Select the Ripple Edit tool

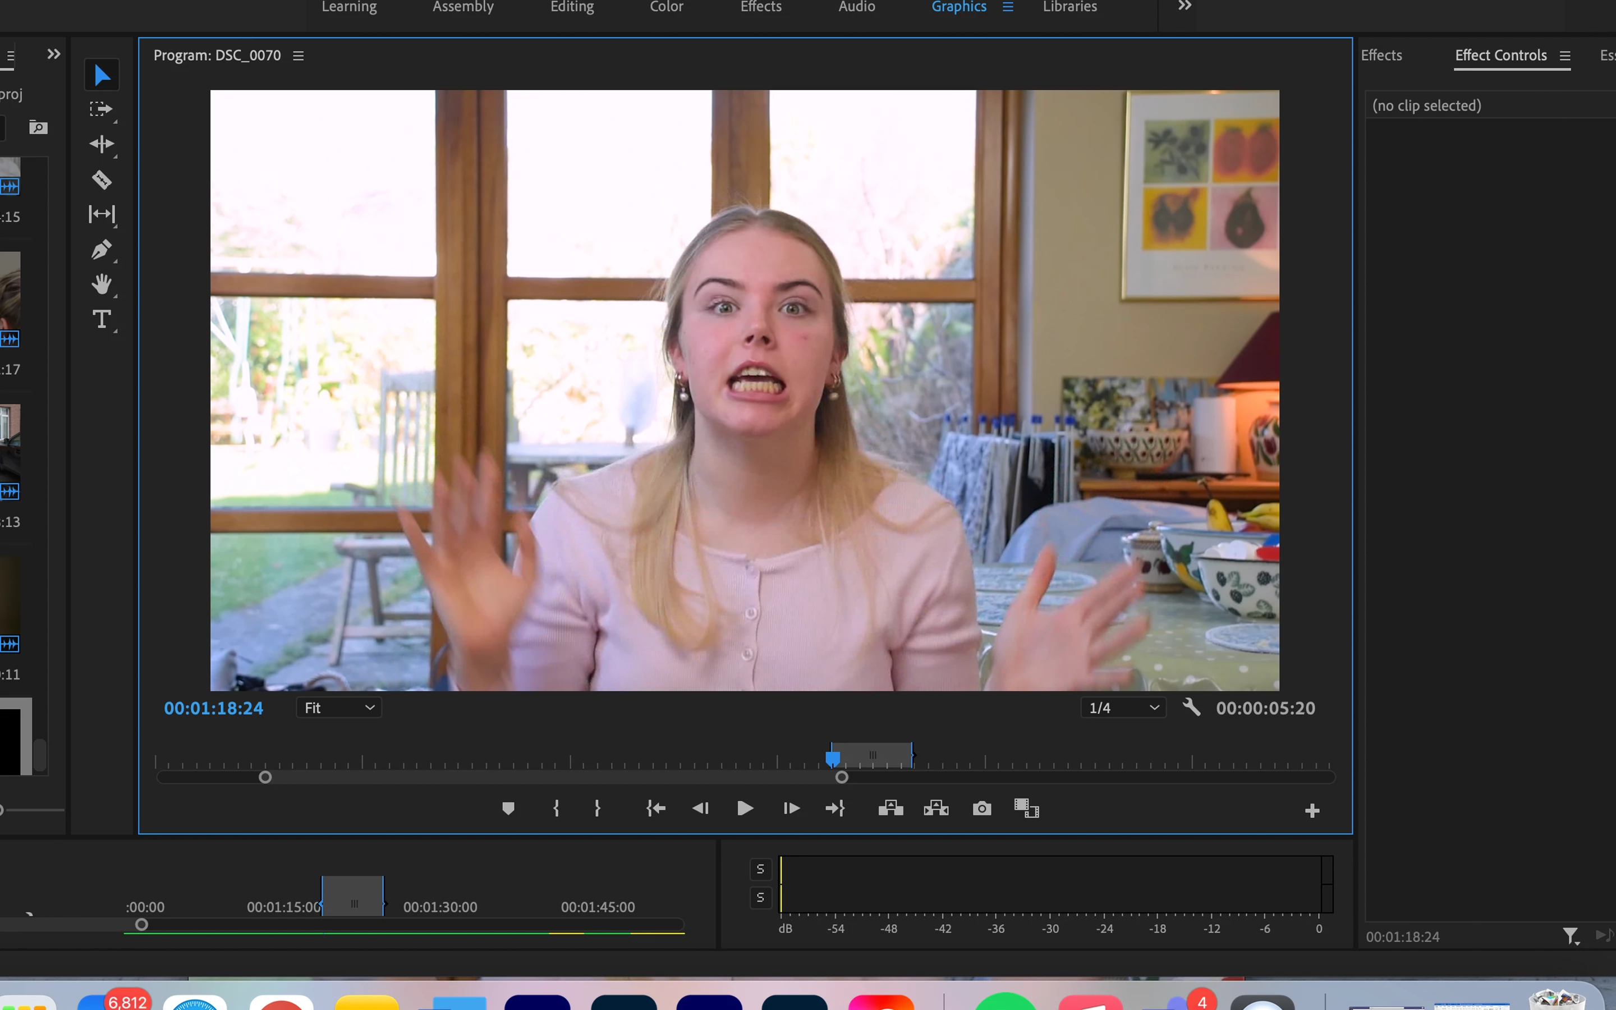tap(102, 144)
